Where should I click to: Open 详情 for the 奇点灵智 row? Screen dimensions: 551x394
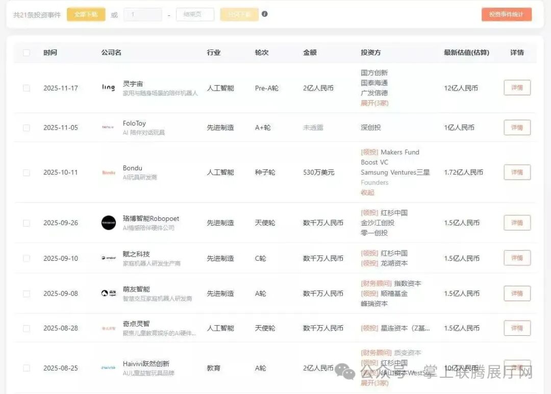point(517,328)
